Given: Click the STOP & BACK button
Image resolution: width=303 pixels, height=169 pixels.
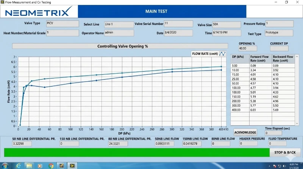Looking at the screenshot, I should (285, 152).
